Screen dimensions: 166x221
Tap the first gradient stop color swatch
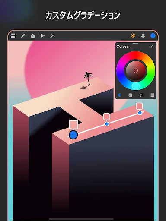[73, 125]
